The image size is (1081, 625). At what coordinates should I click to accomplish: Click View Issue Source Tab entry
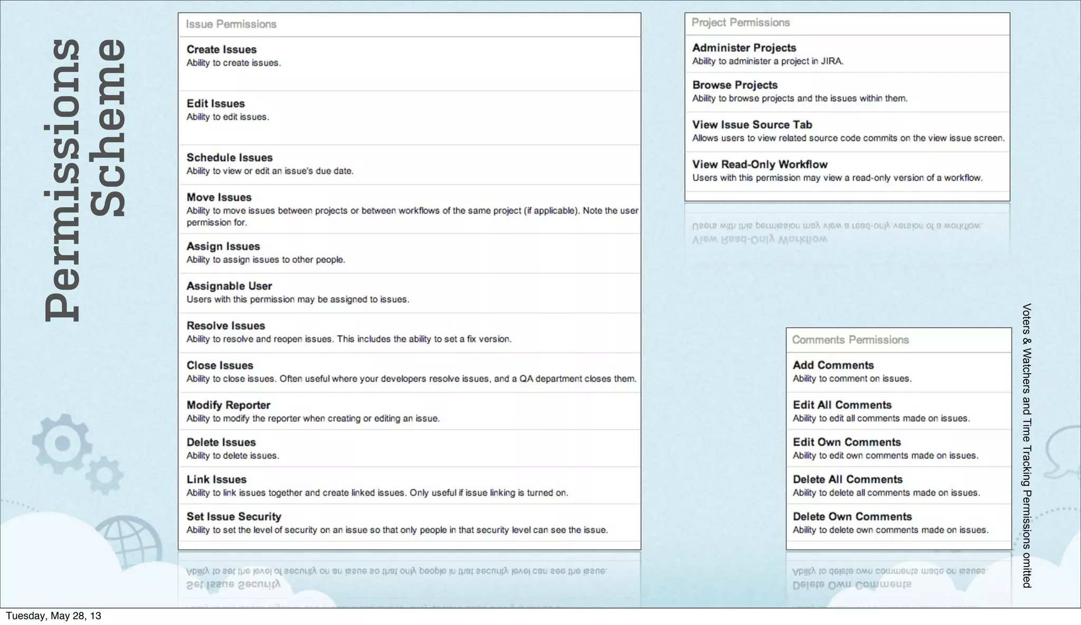click(x=752, y=125)
